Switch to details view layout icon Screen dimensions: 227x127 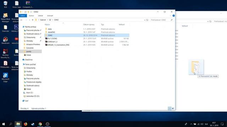coord(170,108)
